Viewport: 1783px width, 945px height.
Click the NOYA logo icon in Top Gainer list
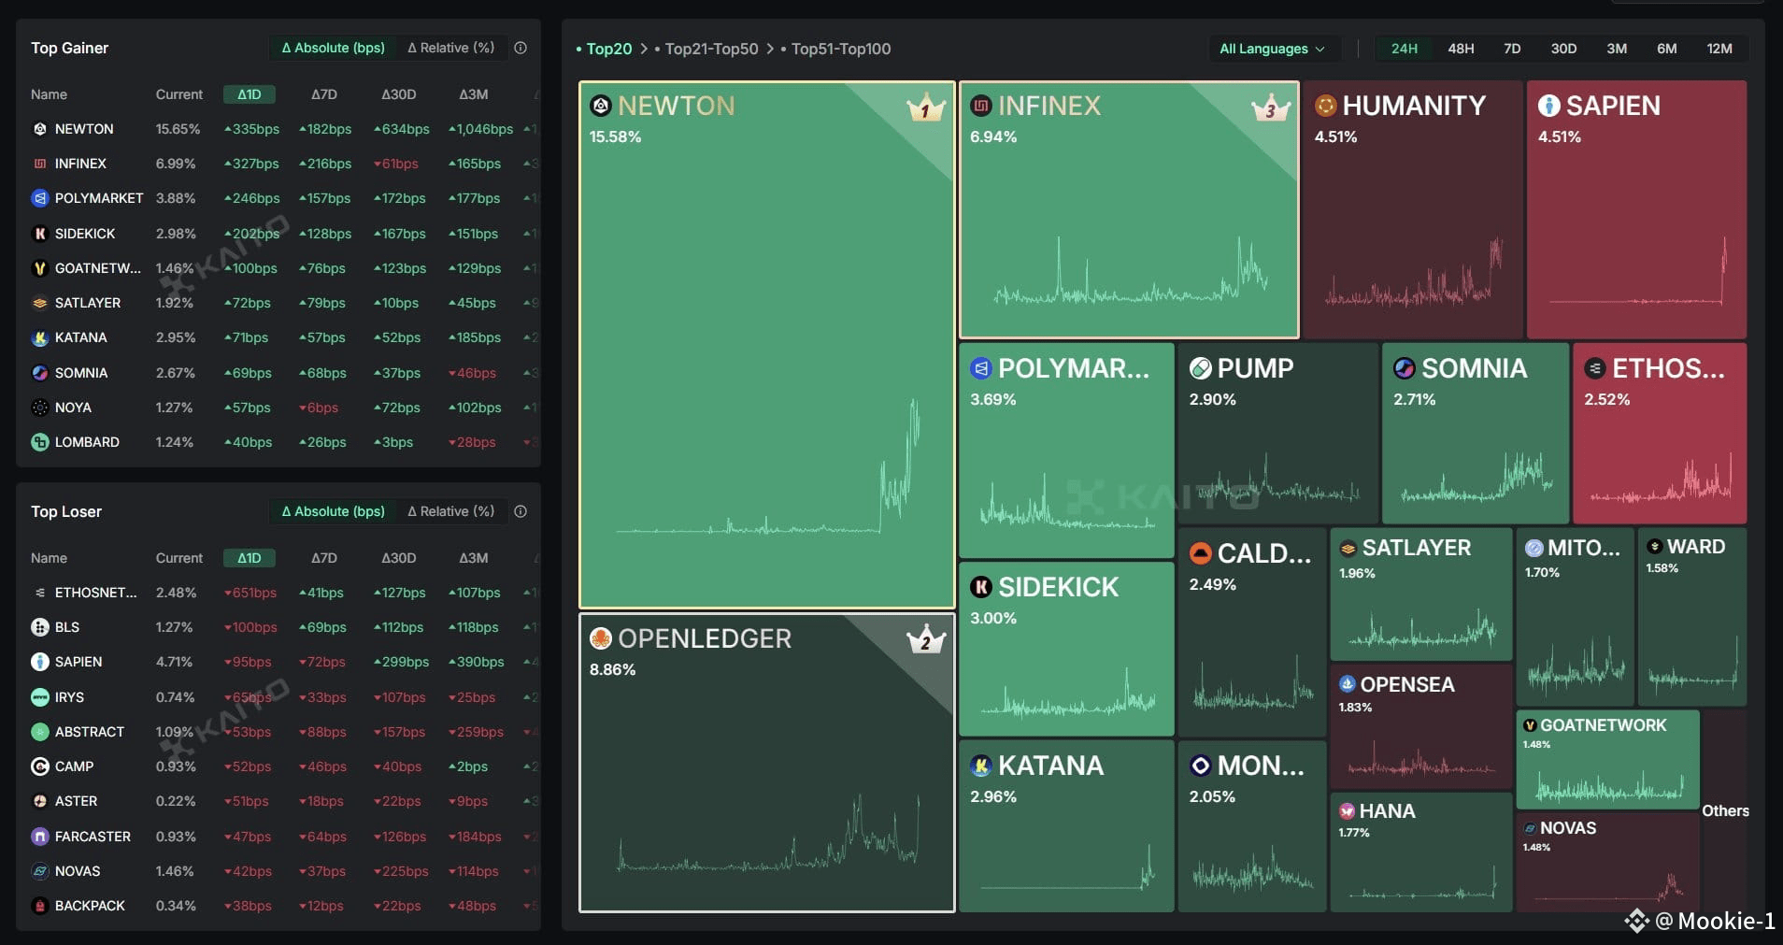(39, 408)
